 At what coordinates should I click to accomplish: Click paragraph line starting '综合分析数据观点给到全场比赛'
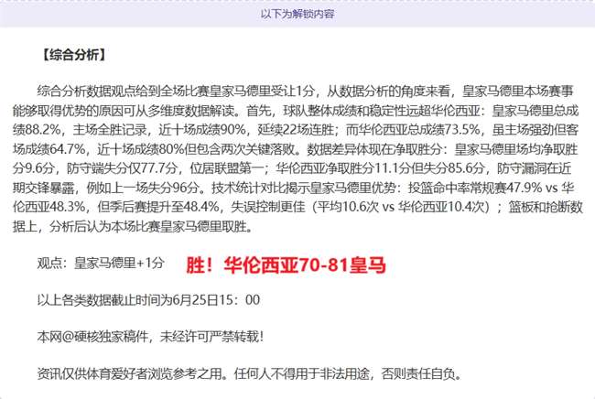click(305, 91)
